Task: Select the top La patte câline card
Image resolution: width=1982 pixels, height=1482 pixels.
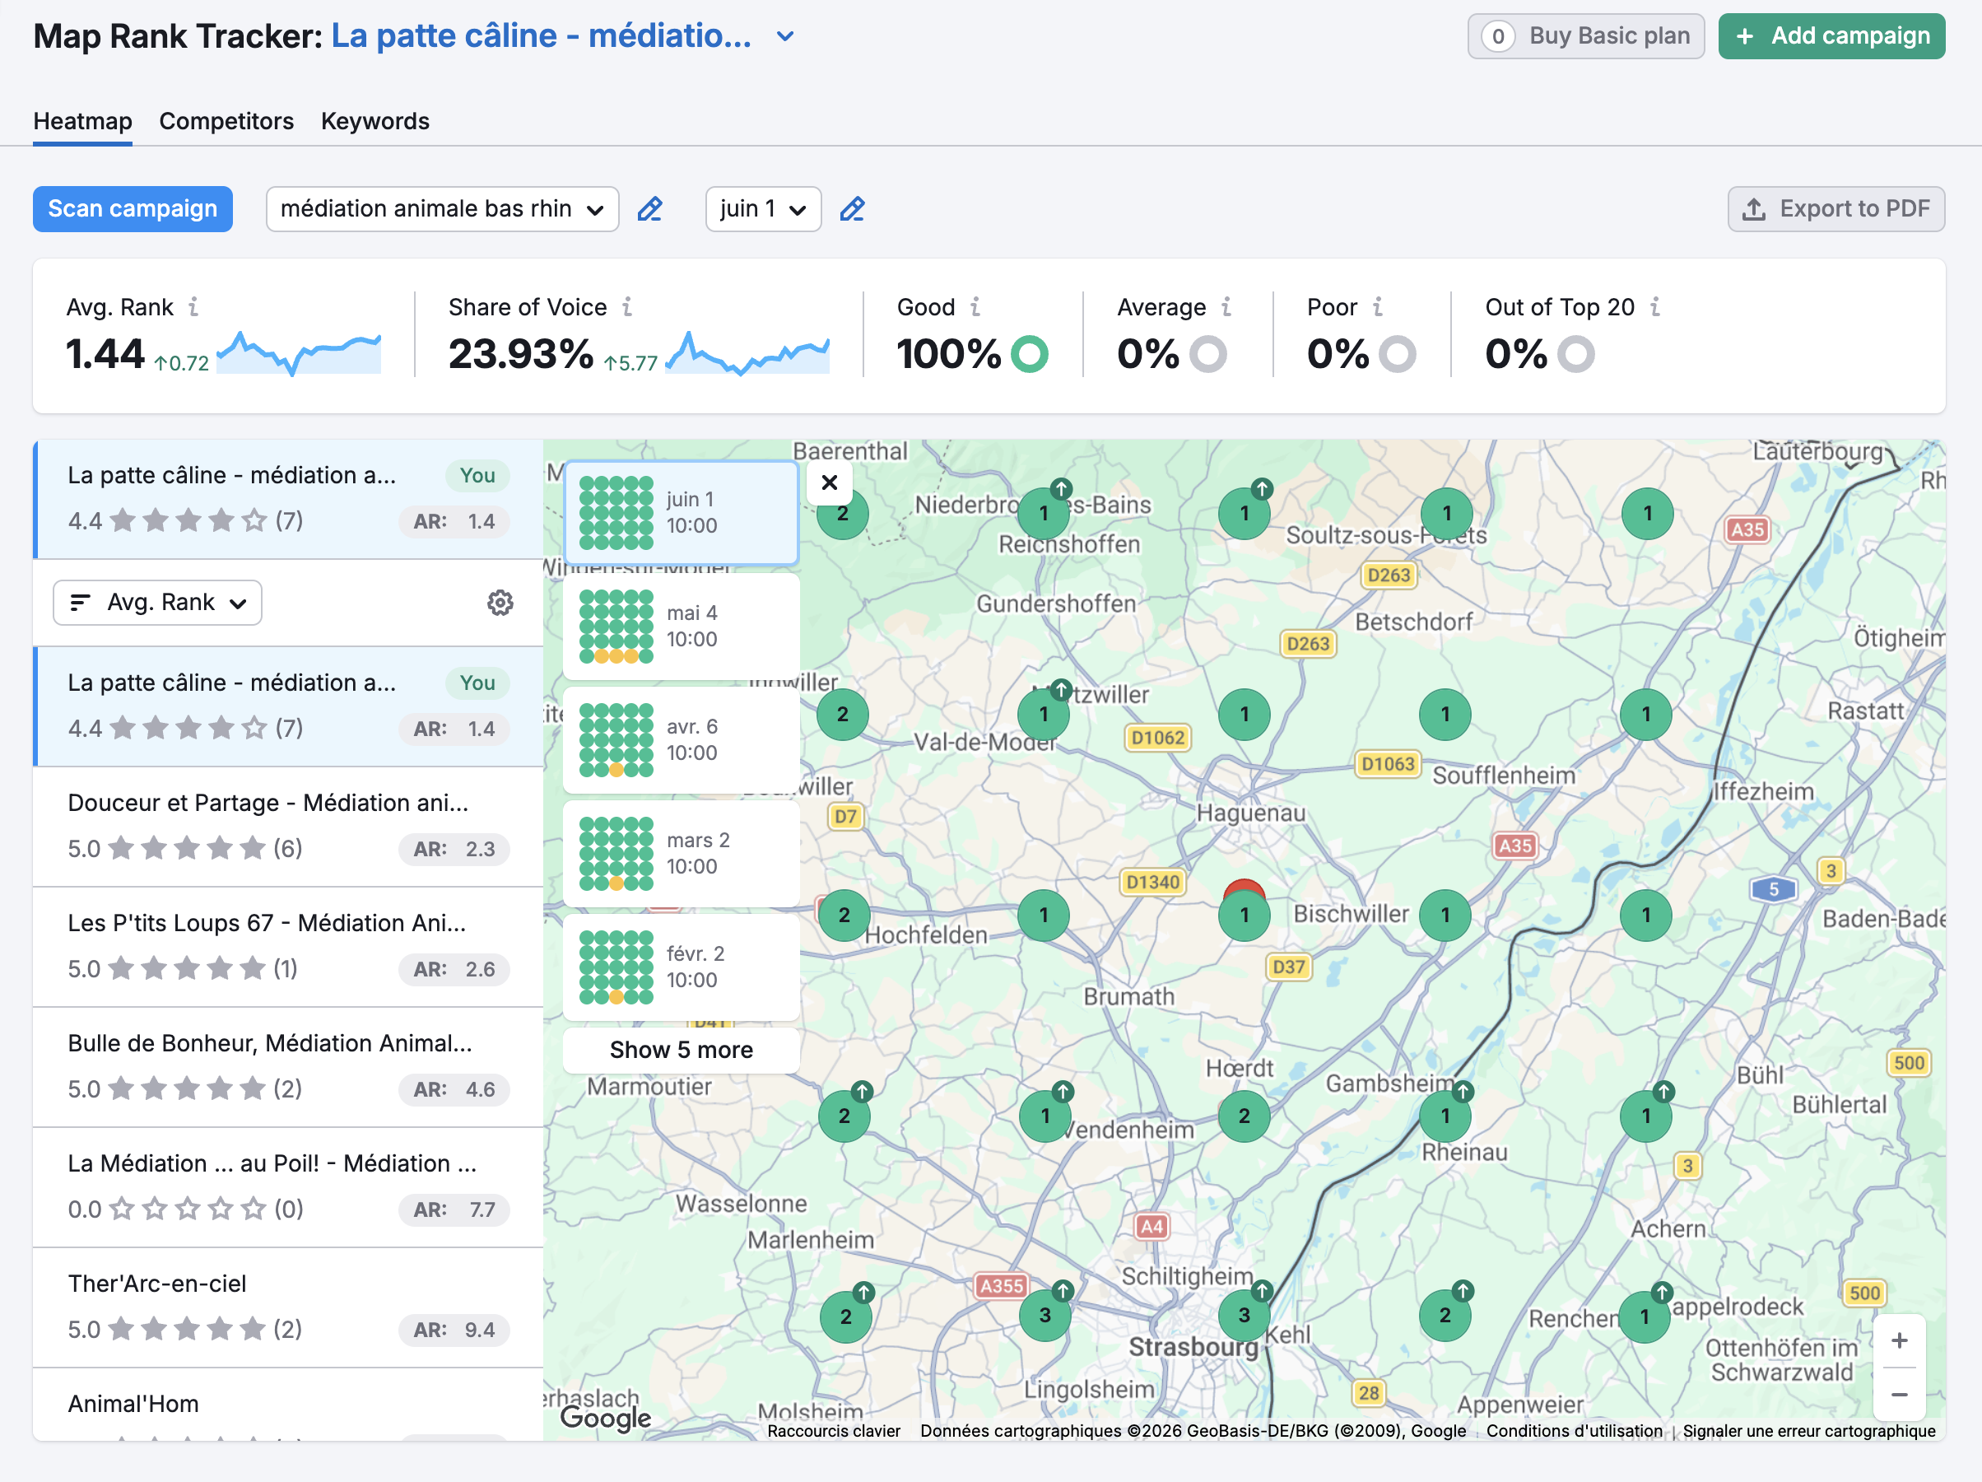Action: click(287, 498)
